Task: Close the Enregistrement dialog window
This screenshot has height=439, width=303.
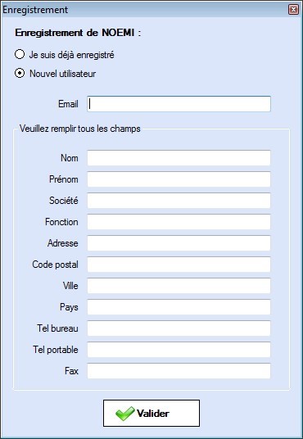Action: (x=293, y=10)
